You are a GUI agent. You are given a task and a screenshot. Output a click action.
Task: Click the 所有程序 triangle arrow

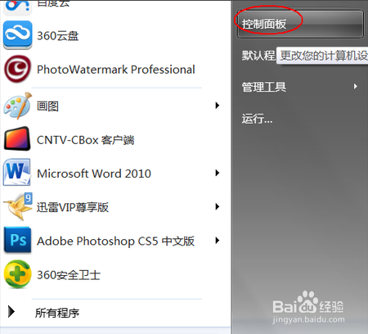click(x=11, y=312)
